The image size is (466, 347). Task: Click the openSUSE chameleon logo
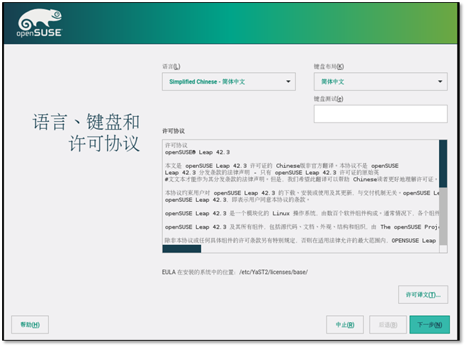pos(40,23)
